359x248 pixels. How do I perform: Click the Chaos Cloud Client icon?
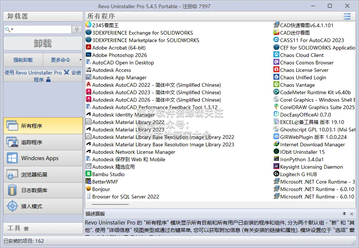pyautogui.click(x=276, y=55)
